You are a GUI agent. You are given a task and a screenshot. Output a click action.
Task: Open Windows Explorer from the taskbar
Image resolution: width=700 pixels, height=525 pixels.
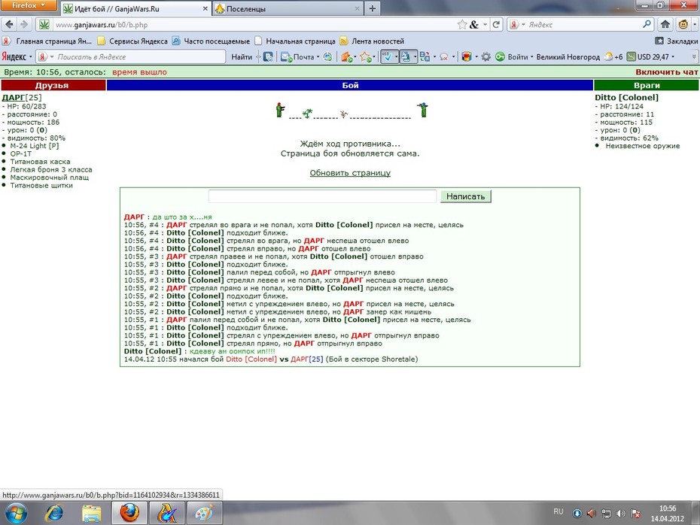(92, 514)
